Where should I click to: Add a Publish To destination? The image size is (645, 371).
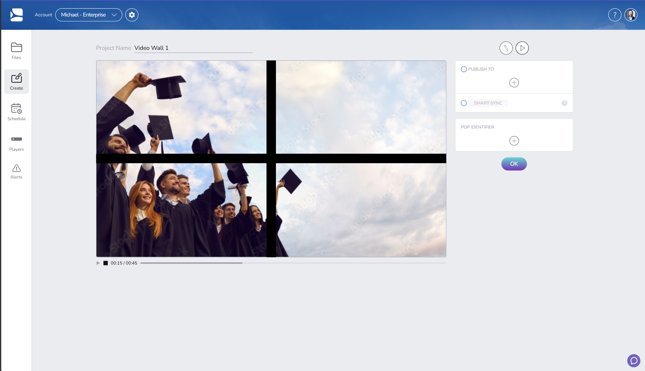coord(514,83)
